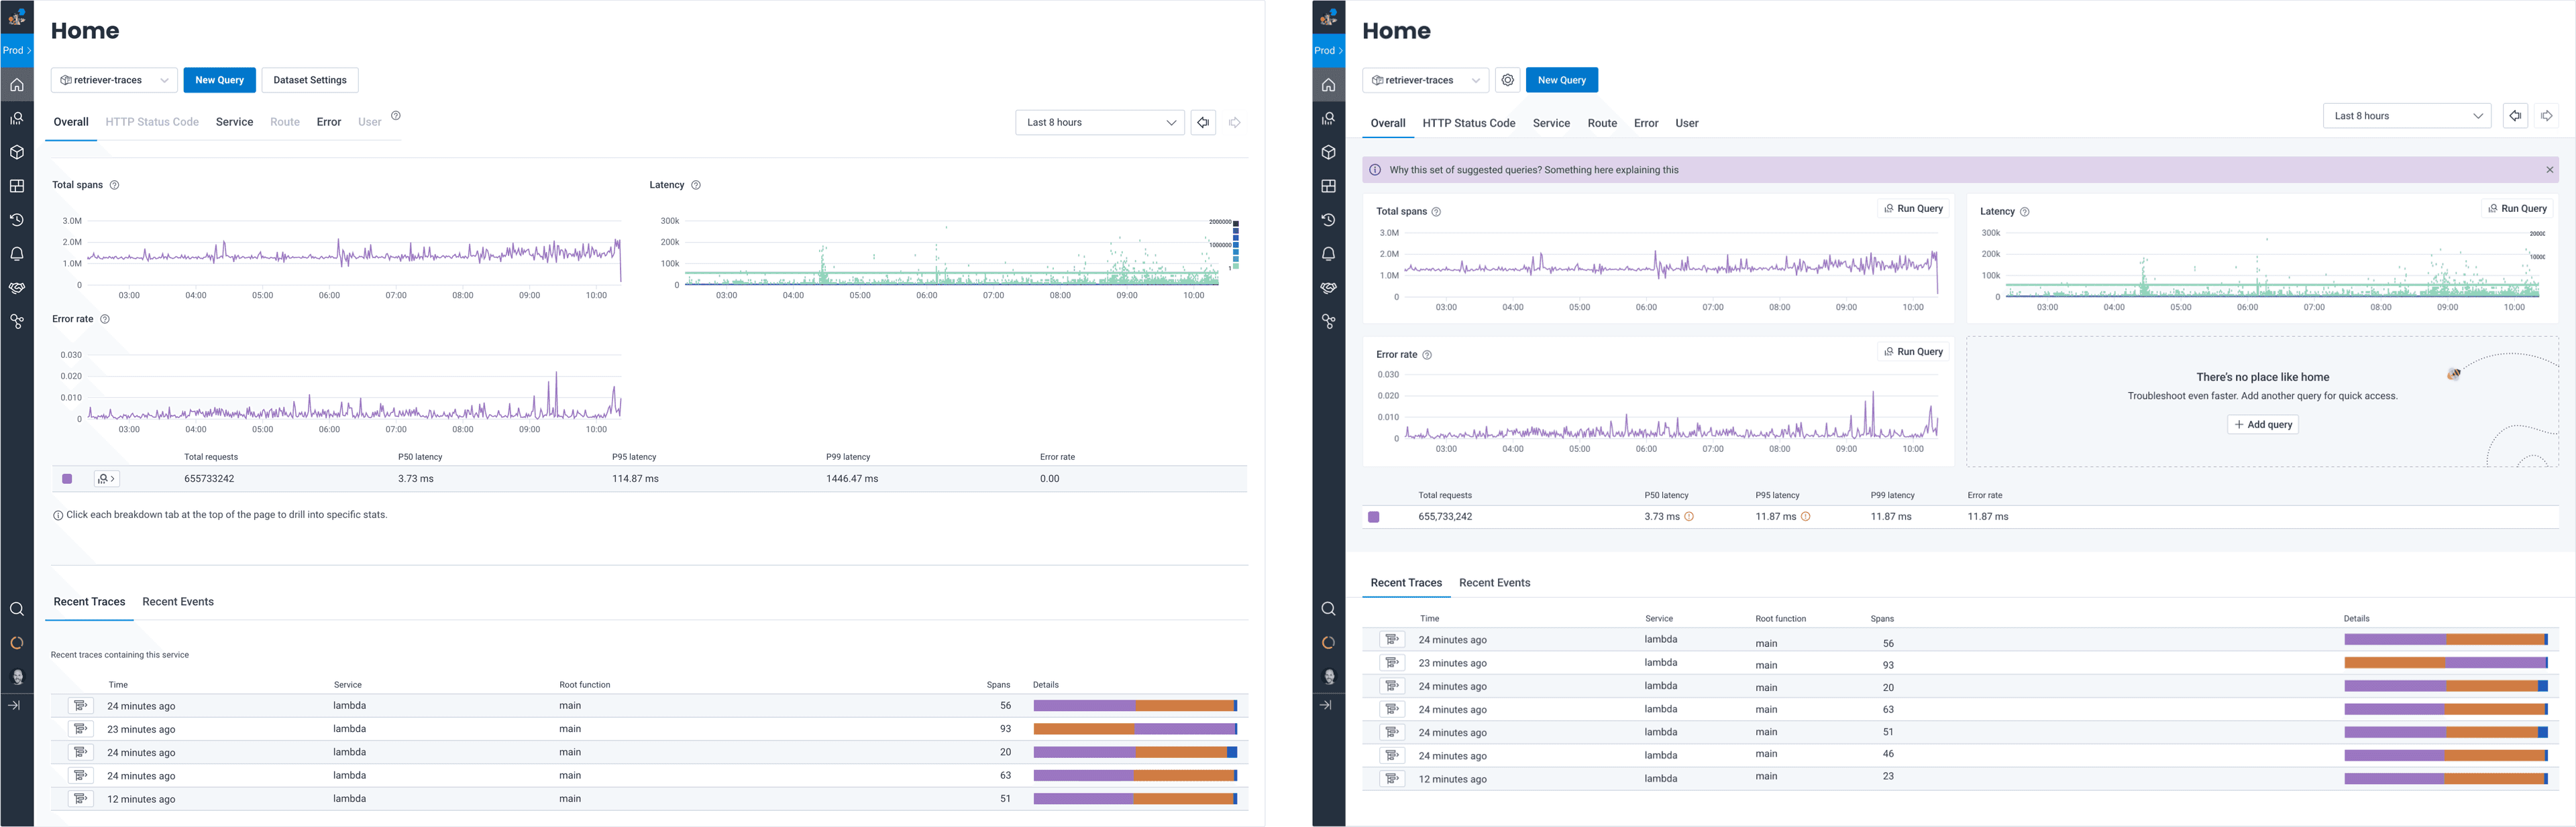Open the query icon beside the purple swatch
The image size is (2576, 827).
(106, 479)
